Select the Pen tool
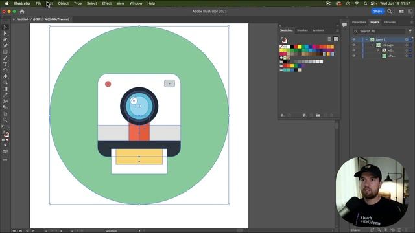This screenshot has height=233, width=415. click(5, 39)
